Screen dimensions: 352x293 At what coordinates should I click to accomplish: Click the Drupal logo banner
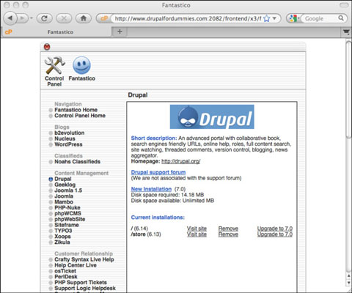pyautogui.click(x=212, y=117)
